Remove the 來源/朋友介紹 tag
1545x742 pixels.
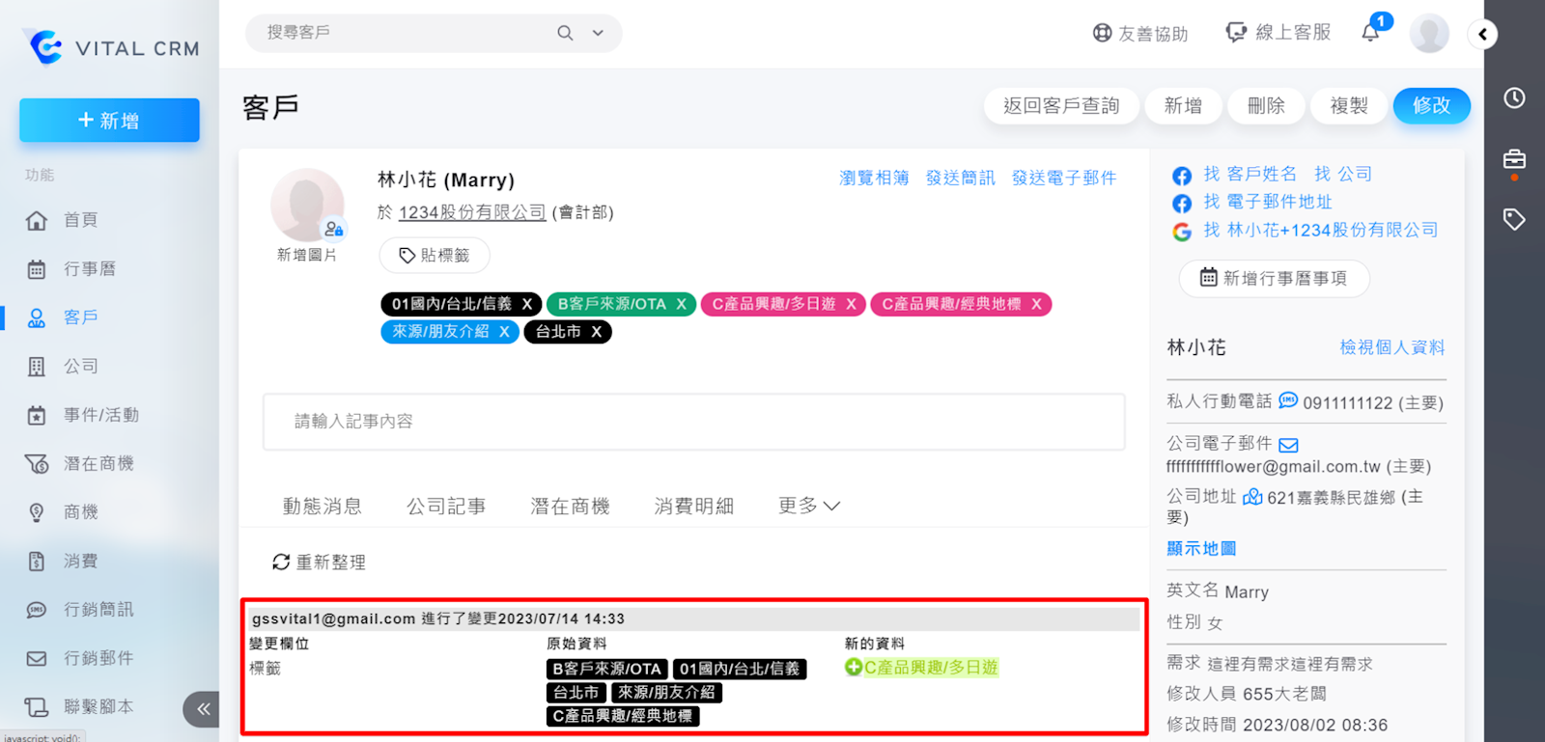(x=504, y=332)
